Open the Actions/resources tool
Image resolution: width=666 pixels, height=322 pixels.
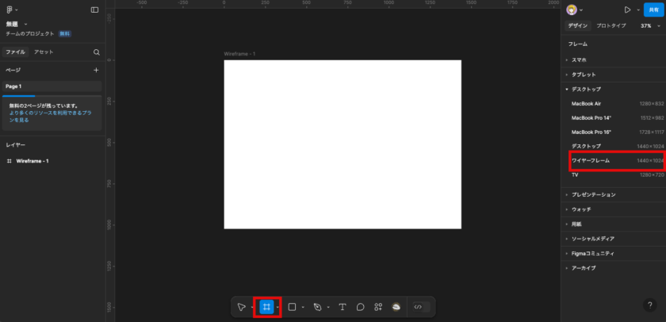click(378, 307)
